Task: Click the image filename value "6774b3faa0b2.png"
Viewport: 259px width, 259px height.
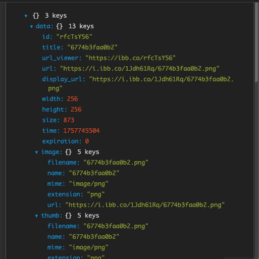Action: coord(116,163)
